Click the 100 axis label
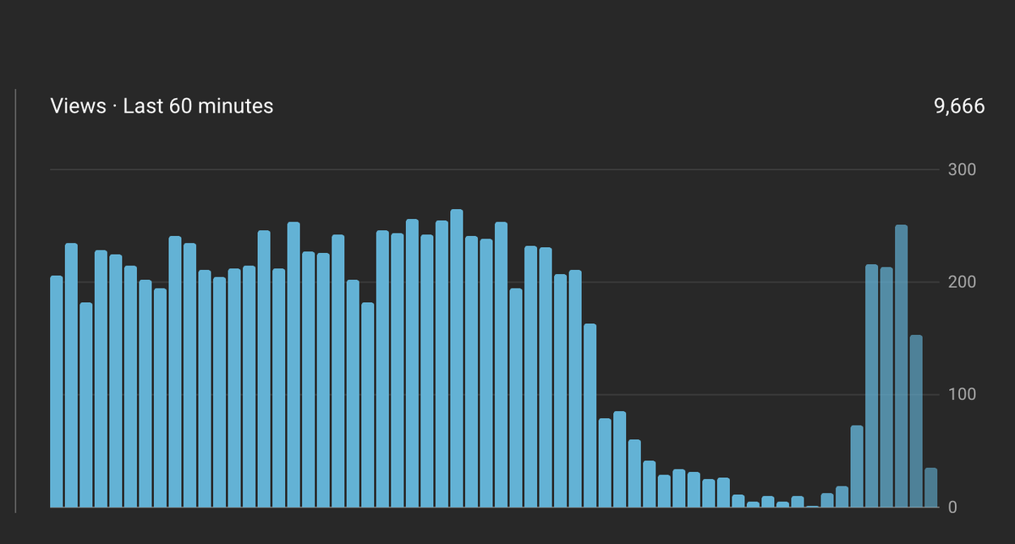Viewport: 1015px width, 544px height. coord(963,394)
